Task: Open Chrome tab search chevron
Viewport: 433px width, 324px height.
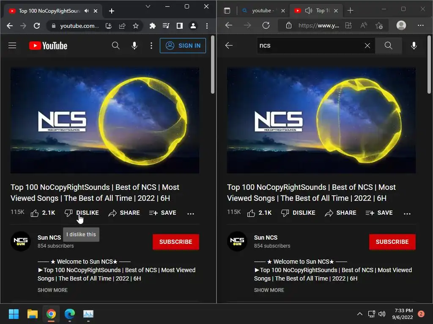Action: pos(148,6)
